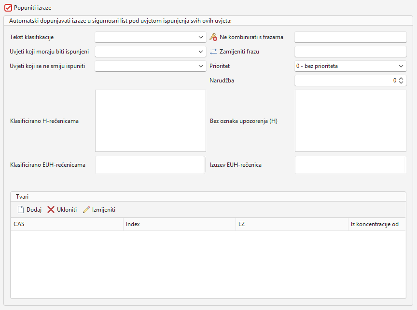
Task: Click the red X Ukloniti icon
Action: click(51, 210)
